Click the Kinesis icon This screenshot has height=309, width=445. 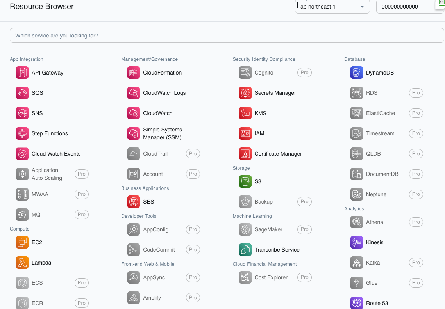(357, 242)
